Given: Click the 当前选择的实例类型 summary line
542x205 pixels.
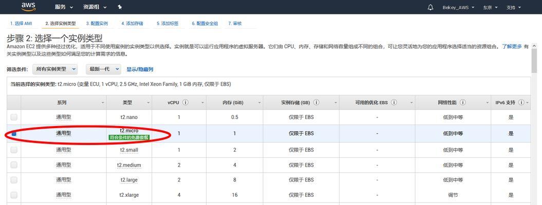Looking at the screenshot, I should coord(121,84).
